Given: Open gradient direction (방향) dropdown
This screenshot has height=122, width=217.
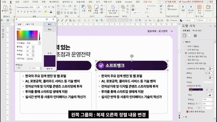Looking at the screenshot, I should pos(210,78).
